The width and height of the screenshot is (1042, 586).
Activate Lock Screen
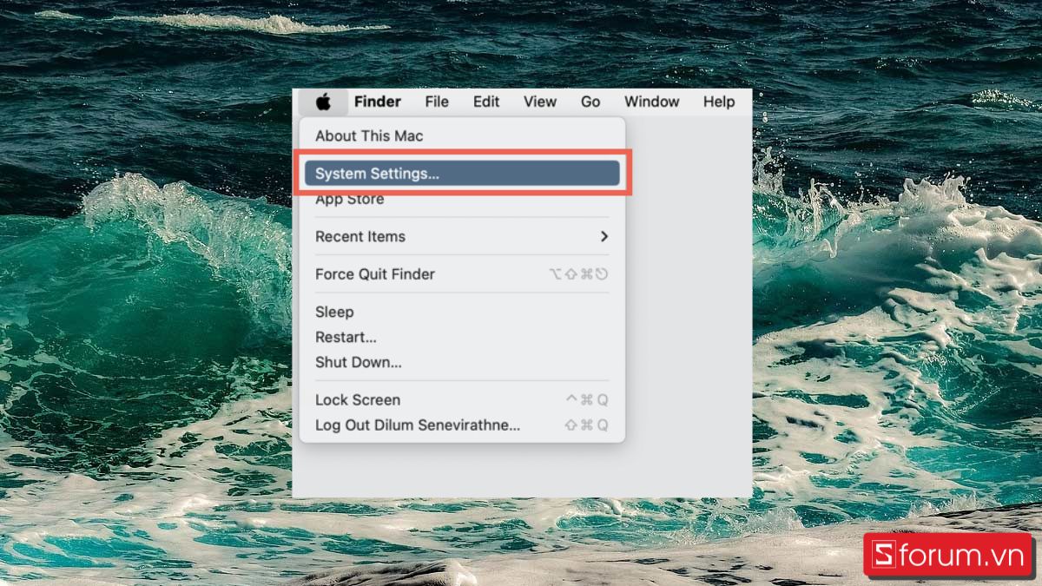358,399
